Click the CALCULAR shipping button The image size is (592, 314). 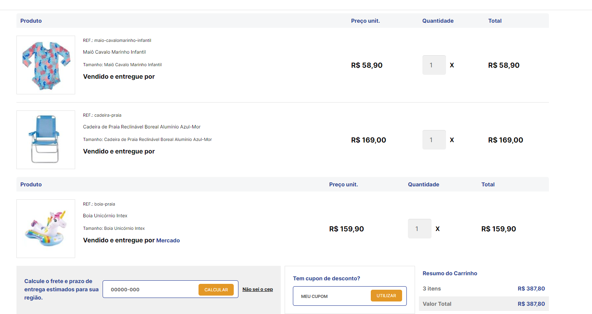coord(216,290)
